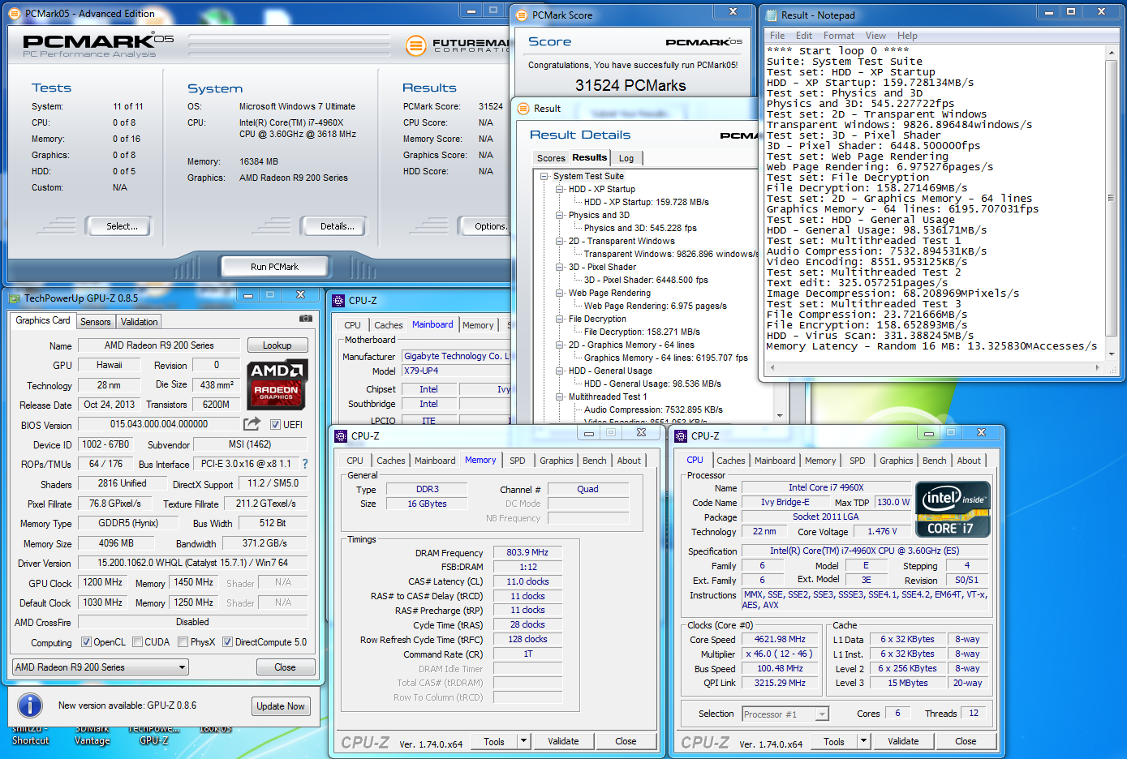Collapse the Multithreaded Test 1 node

(559, 397)
